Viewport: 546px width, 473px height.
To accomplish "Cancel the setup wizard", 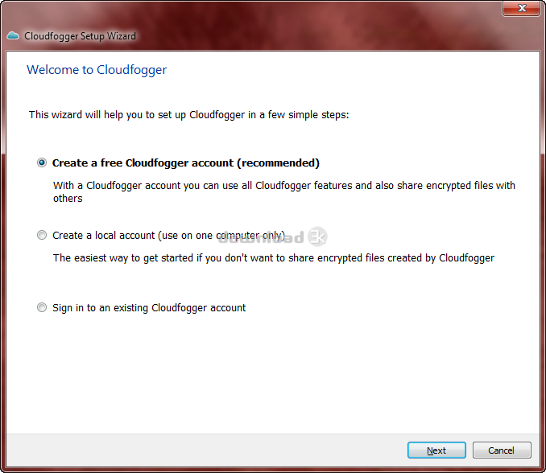I will pos(502,450).
